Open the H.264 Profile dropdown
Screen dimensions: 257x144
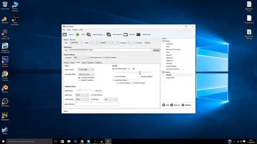82,99
